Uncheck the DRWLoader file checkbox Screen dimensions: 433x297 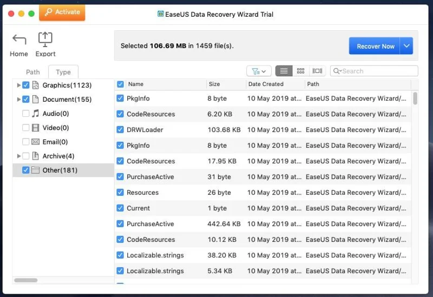pyautogui.click(x=120, y=130)
